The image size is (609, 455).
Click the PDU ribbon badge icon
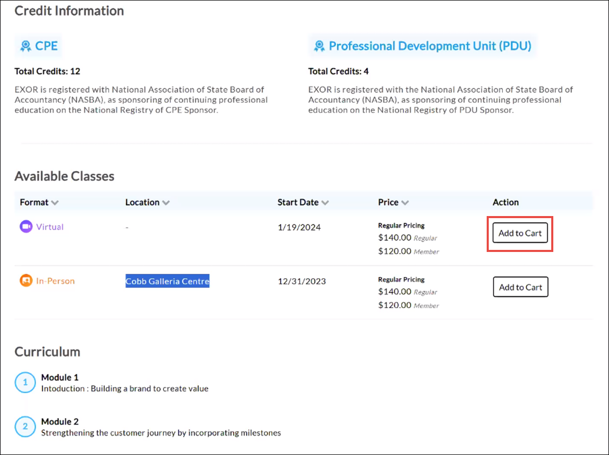319,46
